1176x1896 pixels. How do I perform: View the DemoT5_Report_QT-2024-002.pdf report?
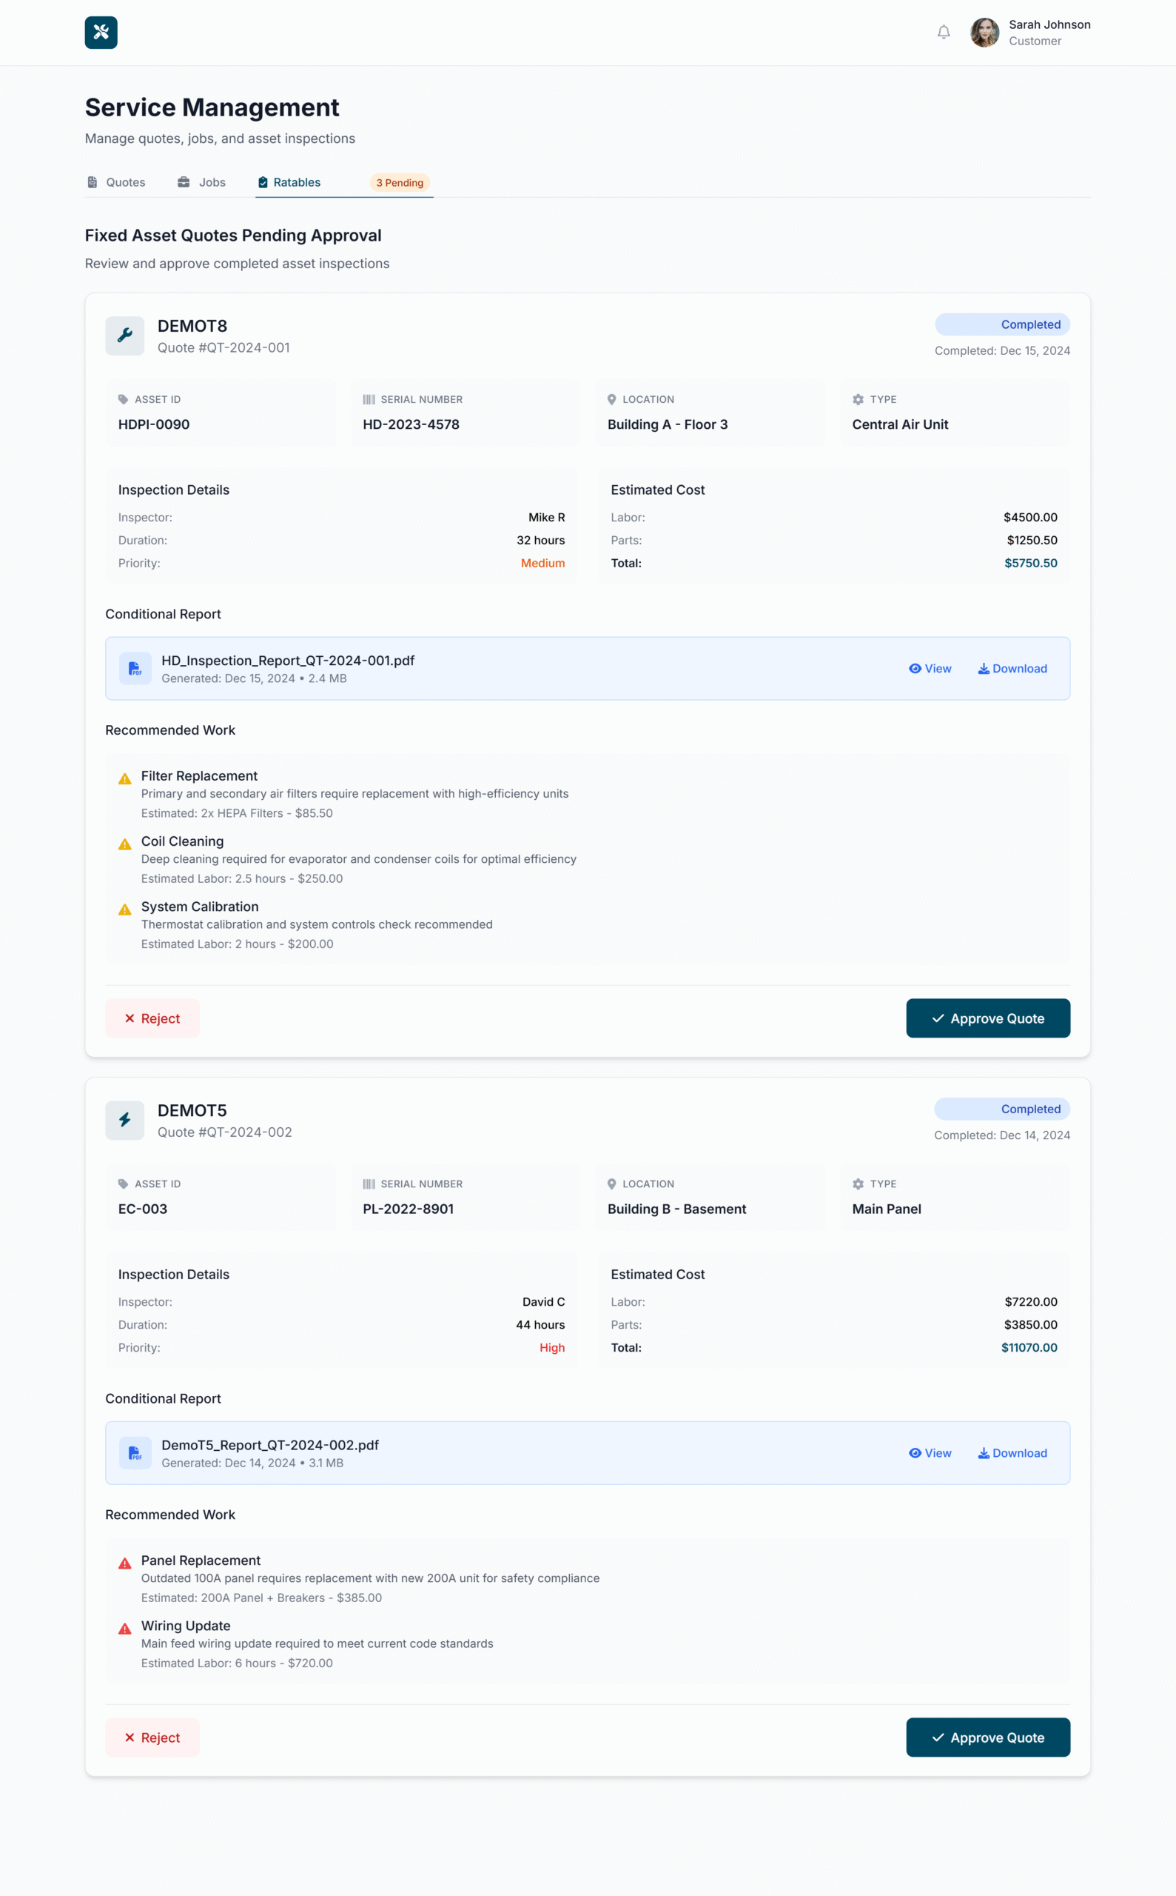point(930,1453)
